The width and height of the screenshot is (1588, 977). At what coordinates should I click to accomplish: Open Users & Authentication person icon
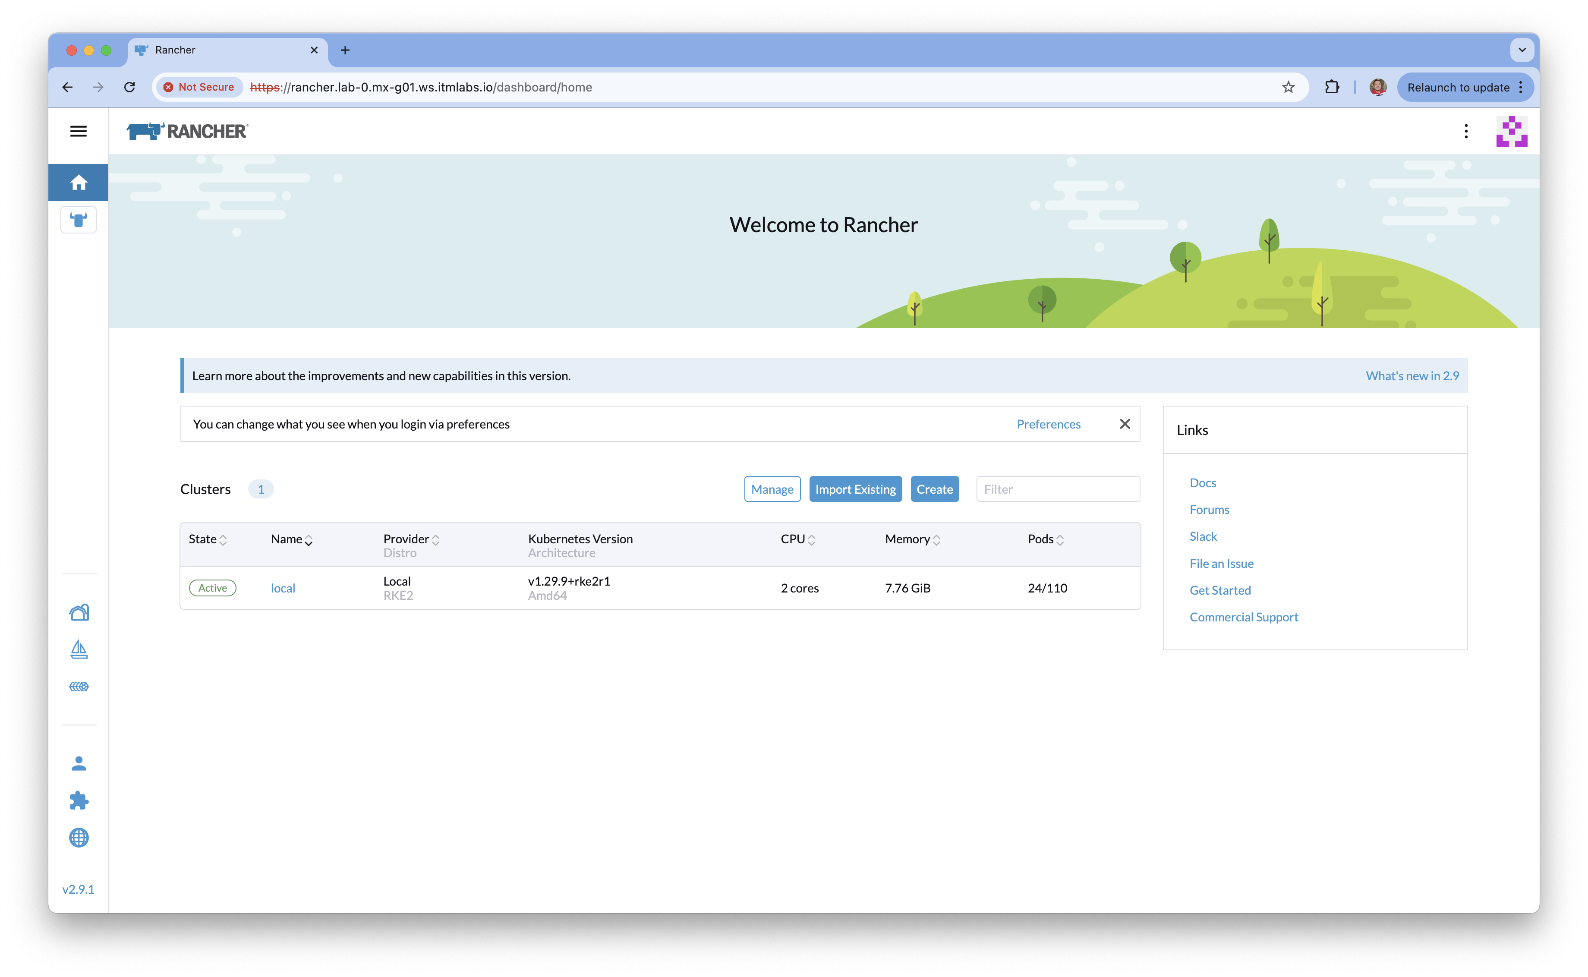pyautogui.click(x=79, y=764)
